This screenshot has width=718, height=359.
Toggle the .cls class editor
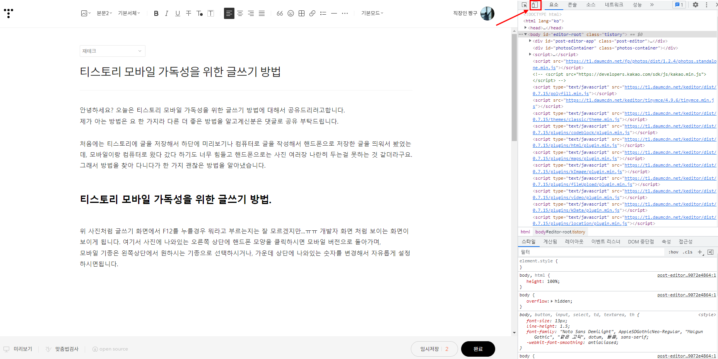click(x=687, y=252)
